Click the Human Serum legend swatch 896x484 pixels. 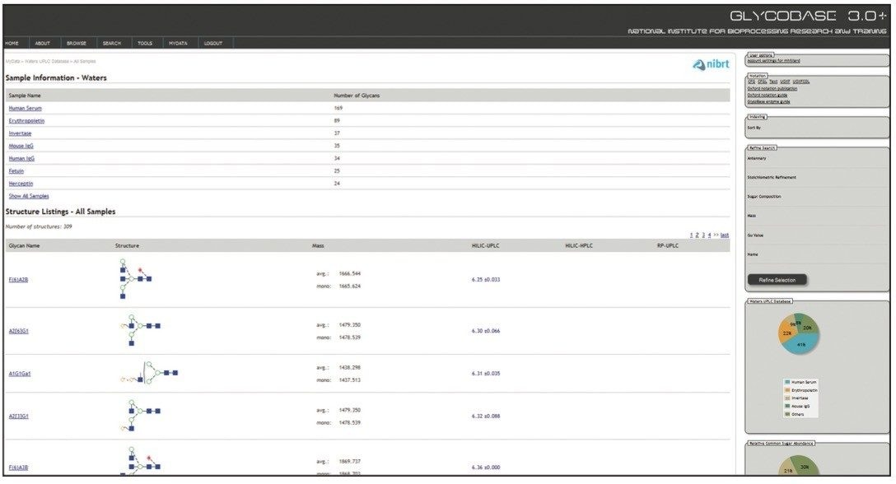(x=787, y=382)
